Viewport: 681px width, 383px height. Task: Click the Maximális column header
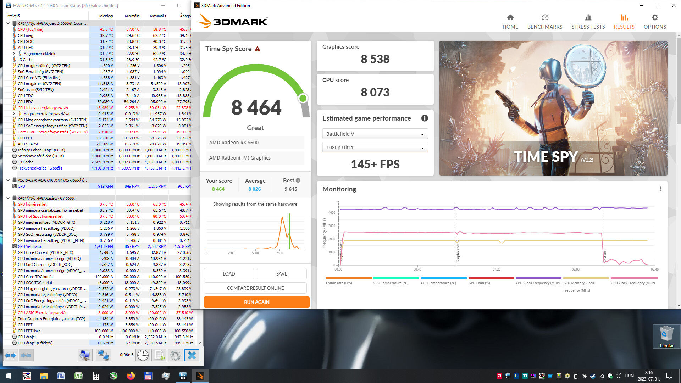tap(155, 16)
